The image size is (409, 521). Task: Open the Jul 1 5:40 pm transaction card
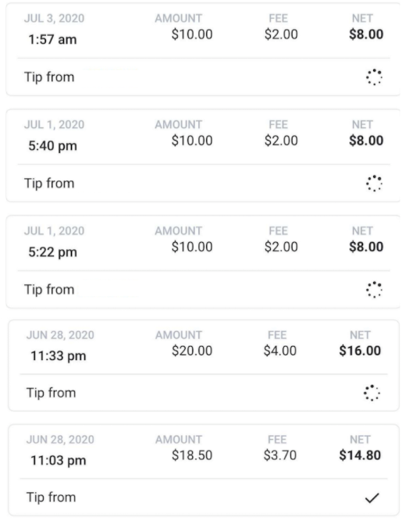pos(203,155)
